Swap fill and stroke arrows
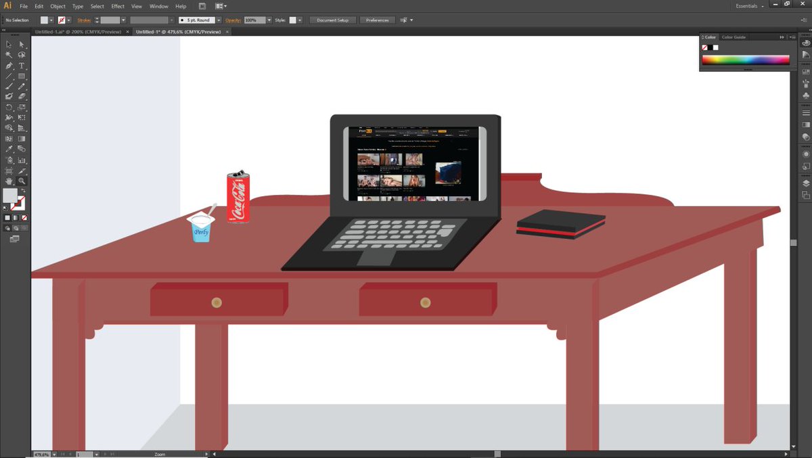 coord(24,191)
